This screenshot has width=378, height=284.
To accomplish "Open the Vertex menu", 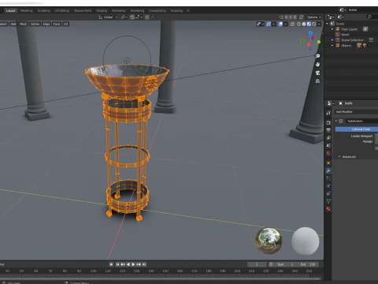I will (x=35, y=24).
